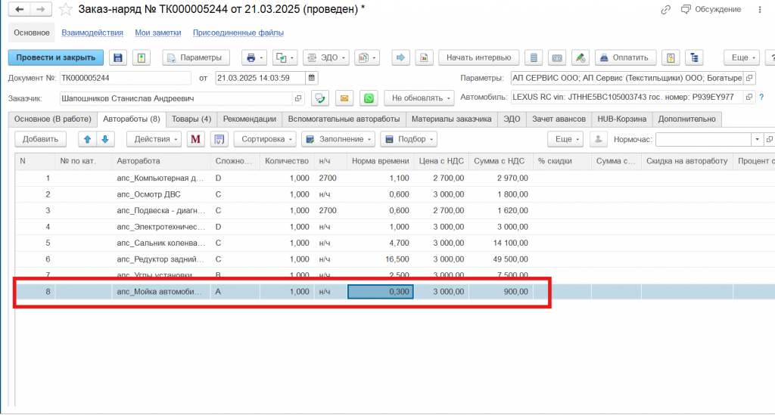The image size is (775, 415).
Task: Click the phone call icon beside customer
Action: 320,98
